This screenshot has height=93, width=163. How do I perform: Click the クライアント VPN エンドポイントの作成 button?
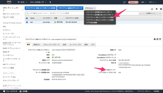point(40,8)
